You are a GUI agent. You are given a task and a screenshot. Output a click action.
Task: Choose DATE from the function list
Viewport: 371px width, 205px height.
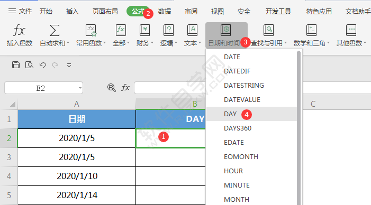(x=251, y=57)
